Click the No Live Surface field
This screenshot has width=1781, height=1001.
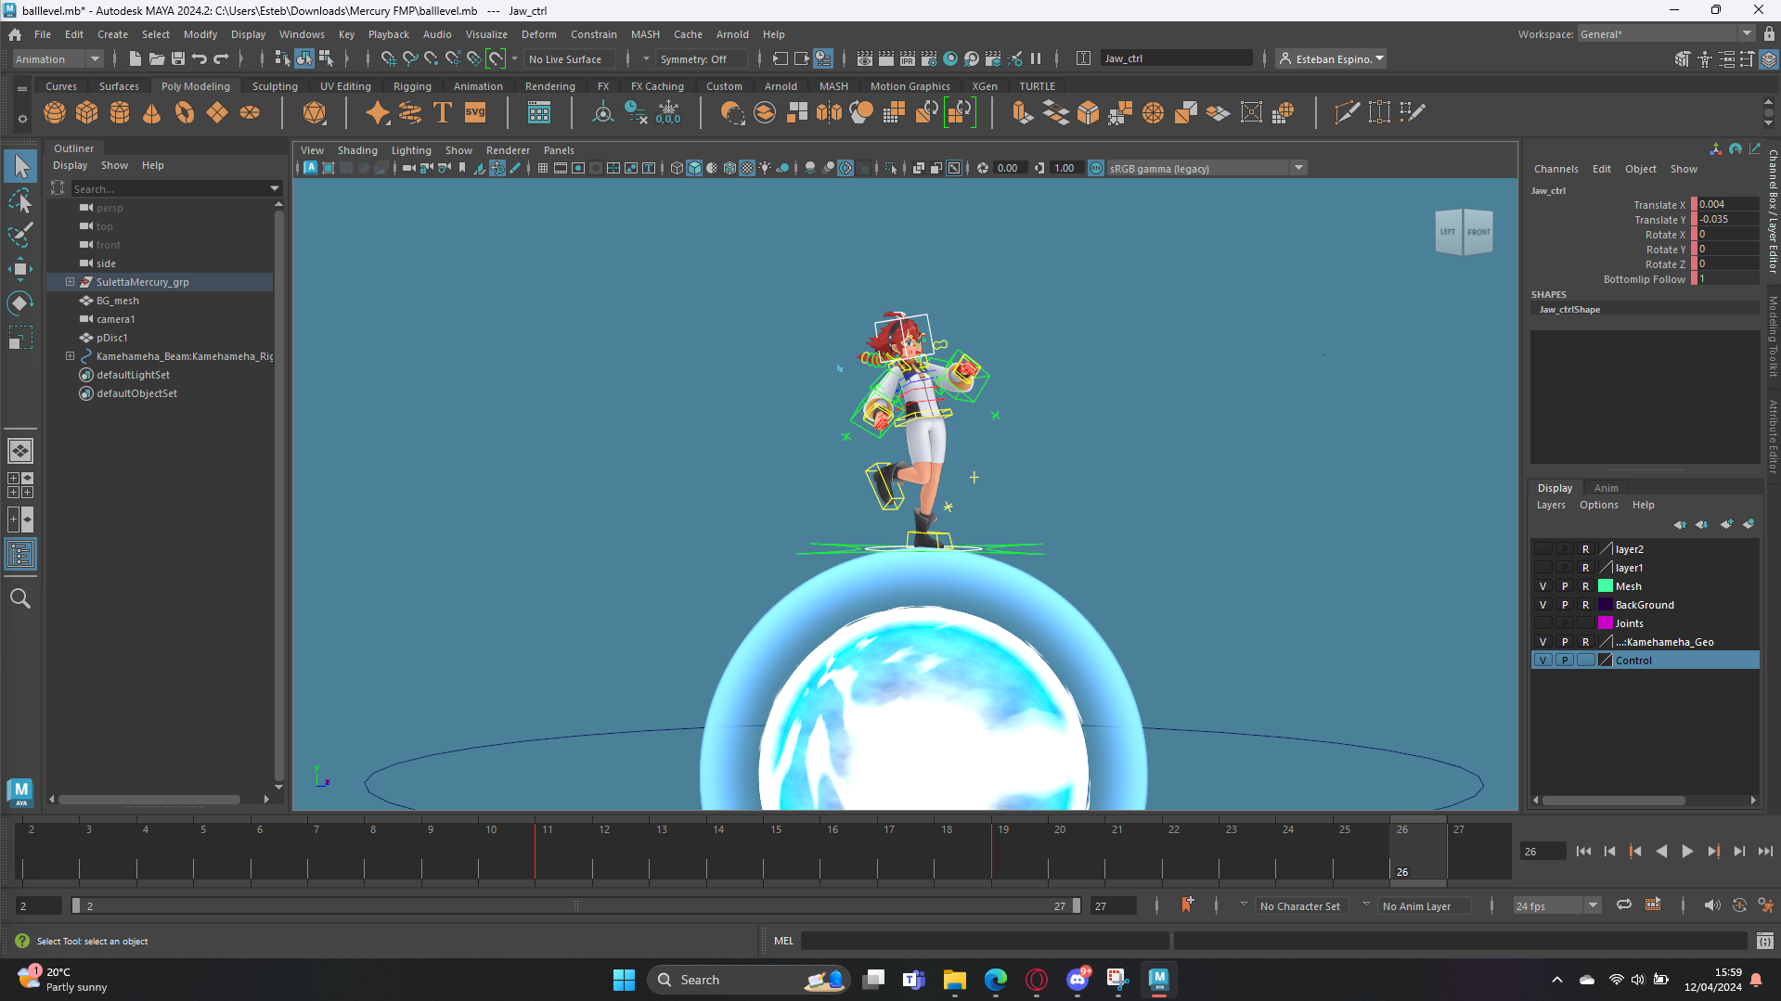(x=571, y=58)
